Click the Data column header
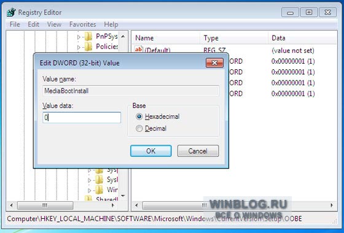This screenshot has width=344, height=233. [x=302, y=38]
